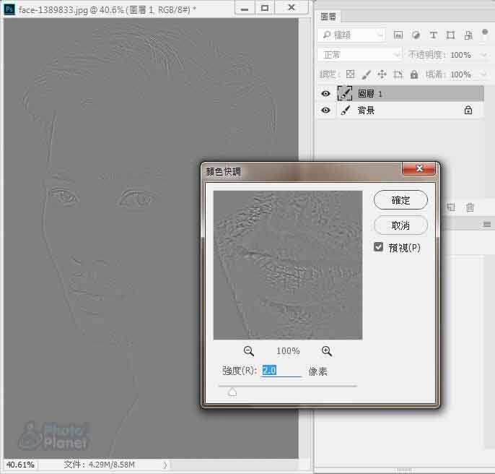Zoom in the filter preview

[326, 351]
